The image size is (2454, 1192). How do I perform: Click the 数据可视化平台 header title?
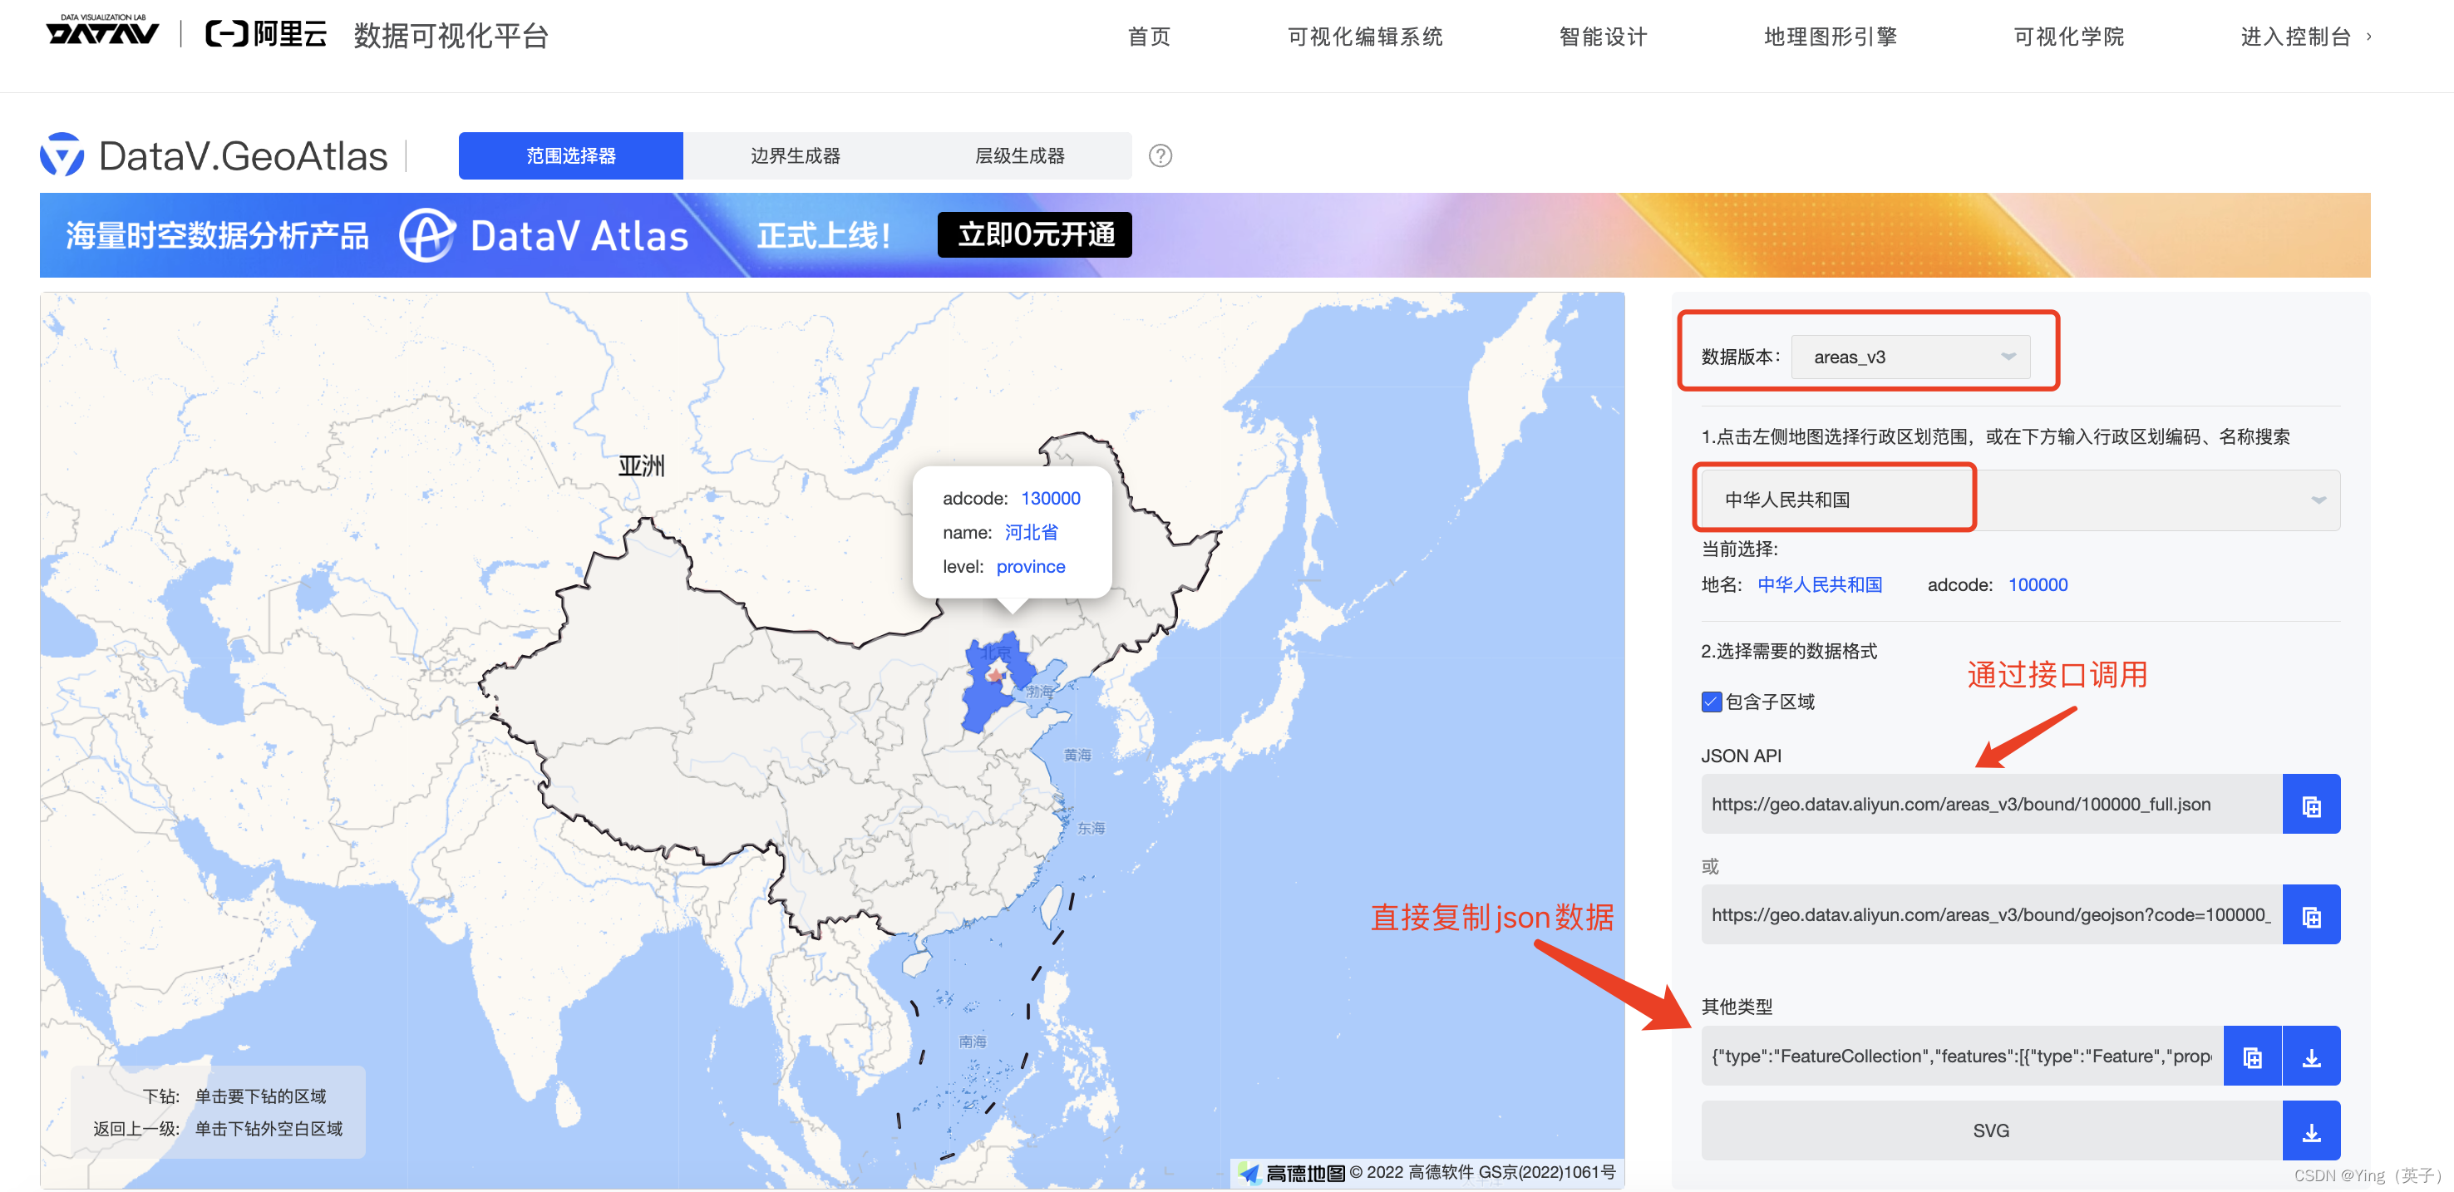coord(451,35)
